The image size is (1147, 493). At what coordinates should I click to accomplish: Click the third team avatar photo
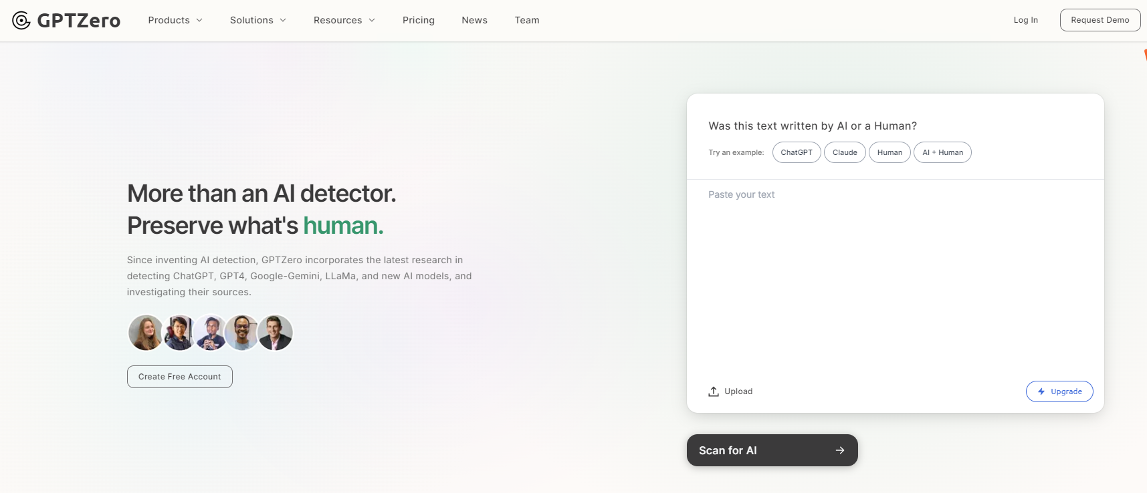click(211, 333)
